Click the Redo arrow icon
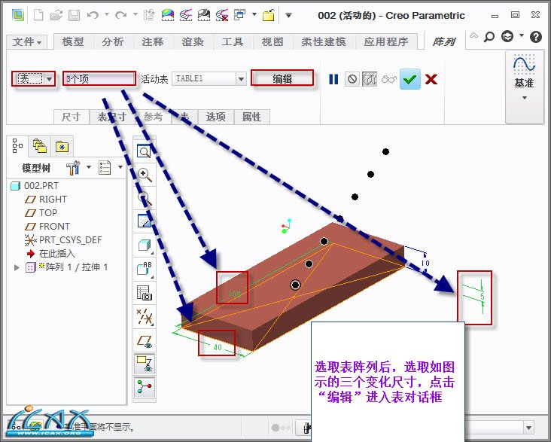The image size is (551, 442). click(121, 15)
